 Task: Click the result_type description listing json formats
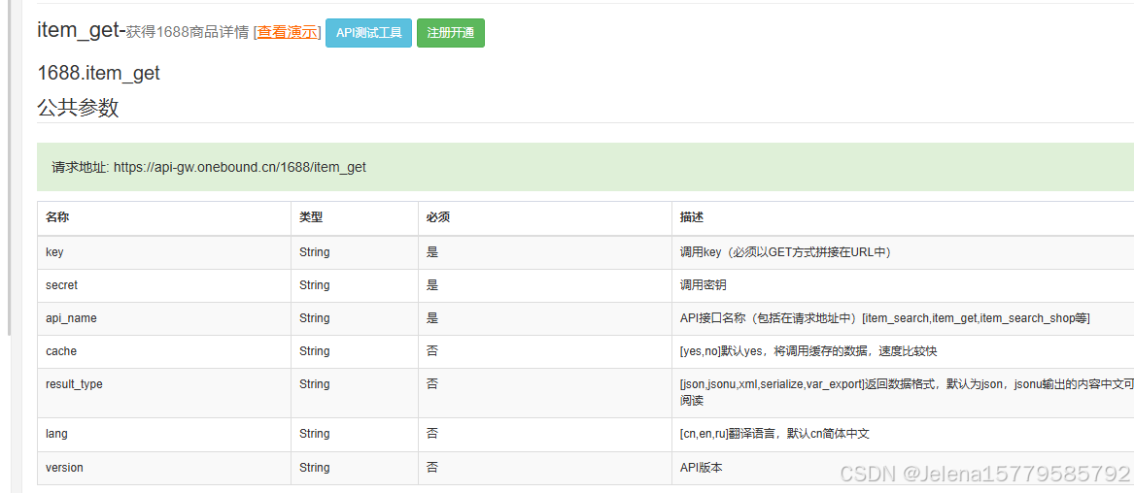[907, 392]
